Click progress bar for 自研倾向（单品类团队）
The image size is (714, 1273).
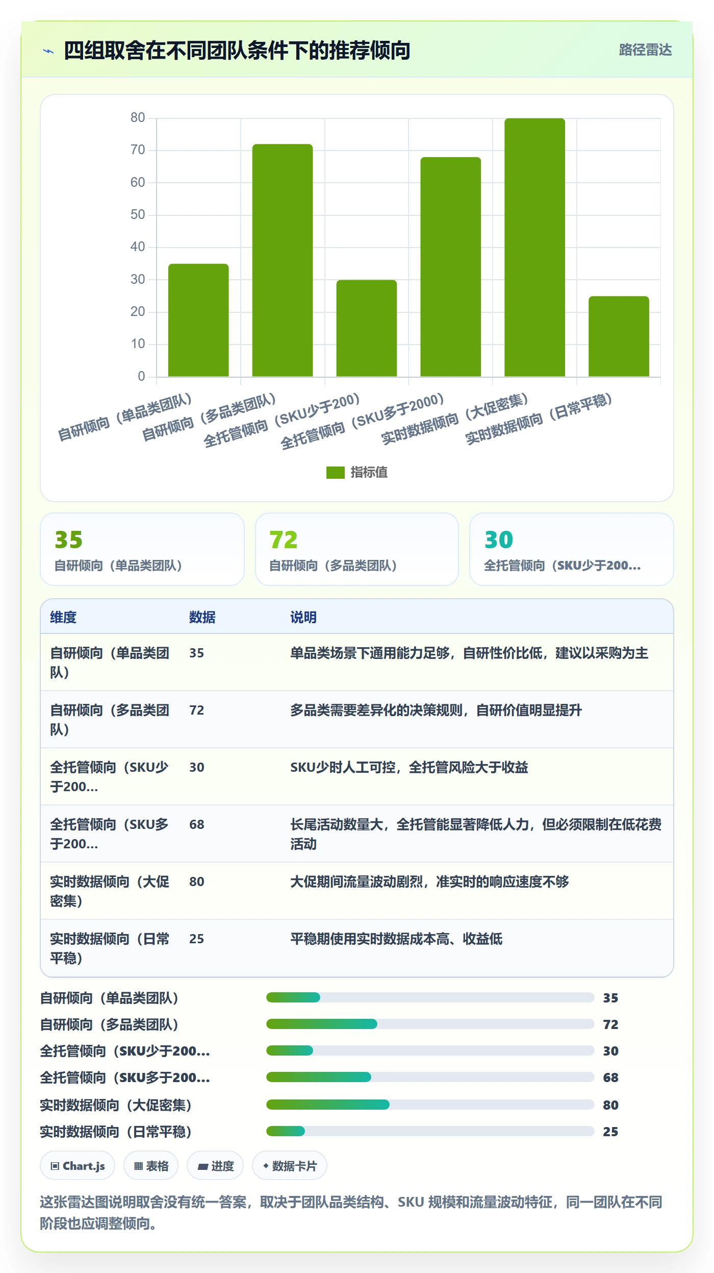[x=430, y=997]
